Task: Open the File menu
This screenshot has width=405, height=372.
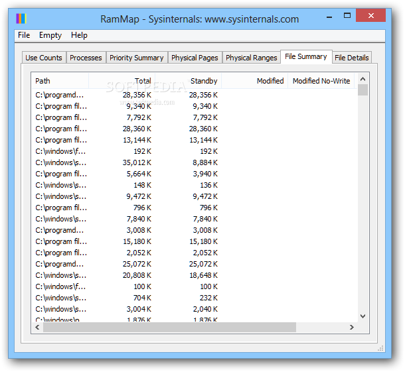Action: click(x=24, y=35)
